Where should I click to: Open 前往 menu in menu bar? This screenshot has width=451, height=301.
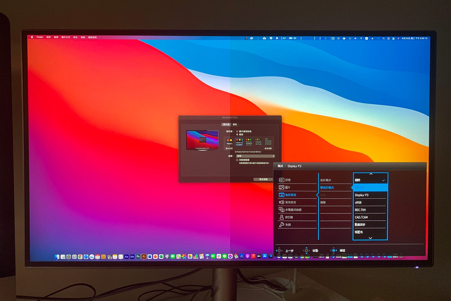(75, 37)
